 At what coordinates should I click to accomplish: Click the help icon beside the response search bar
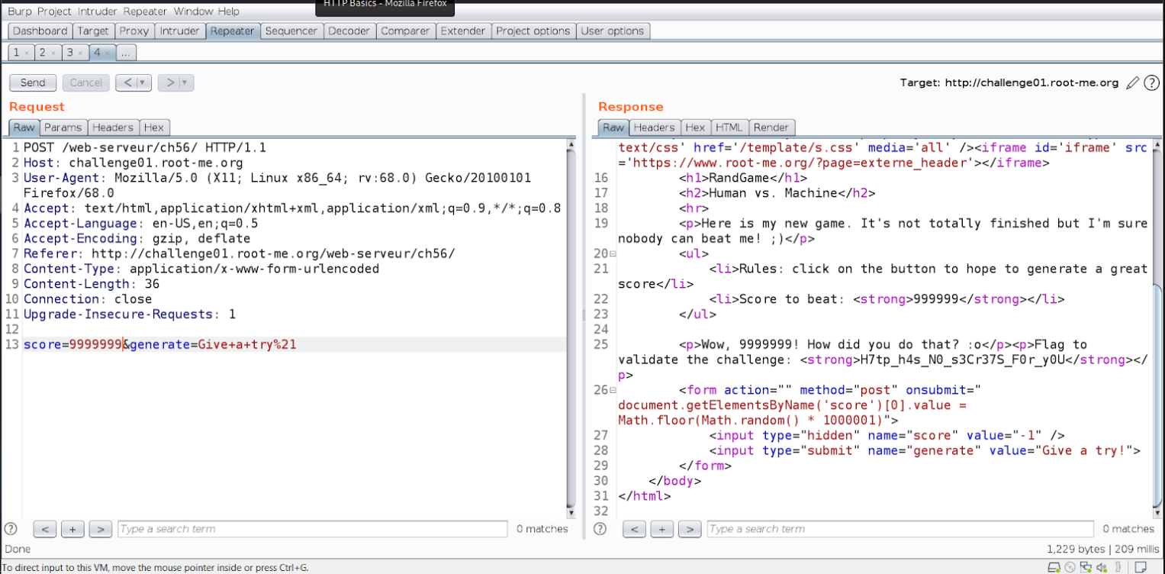(600, 528)
